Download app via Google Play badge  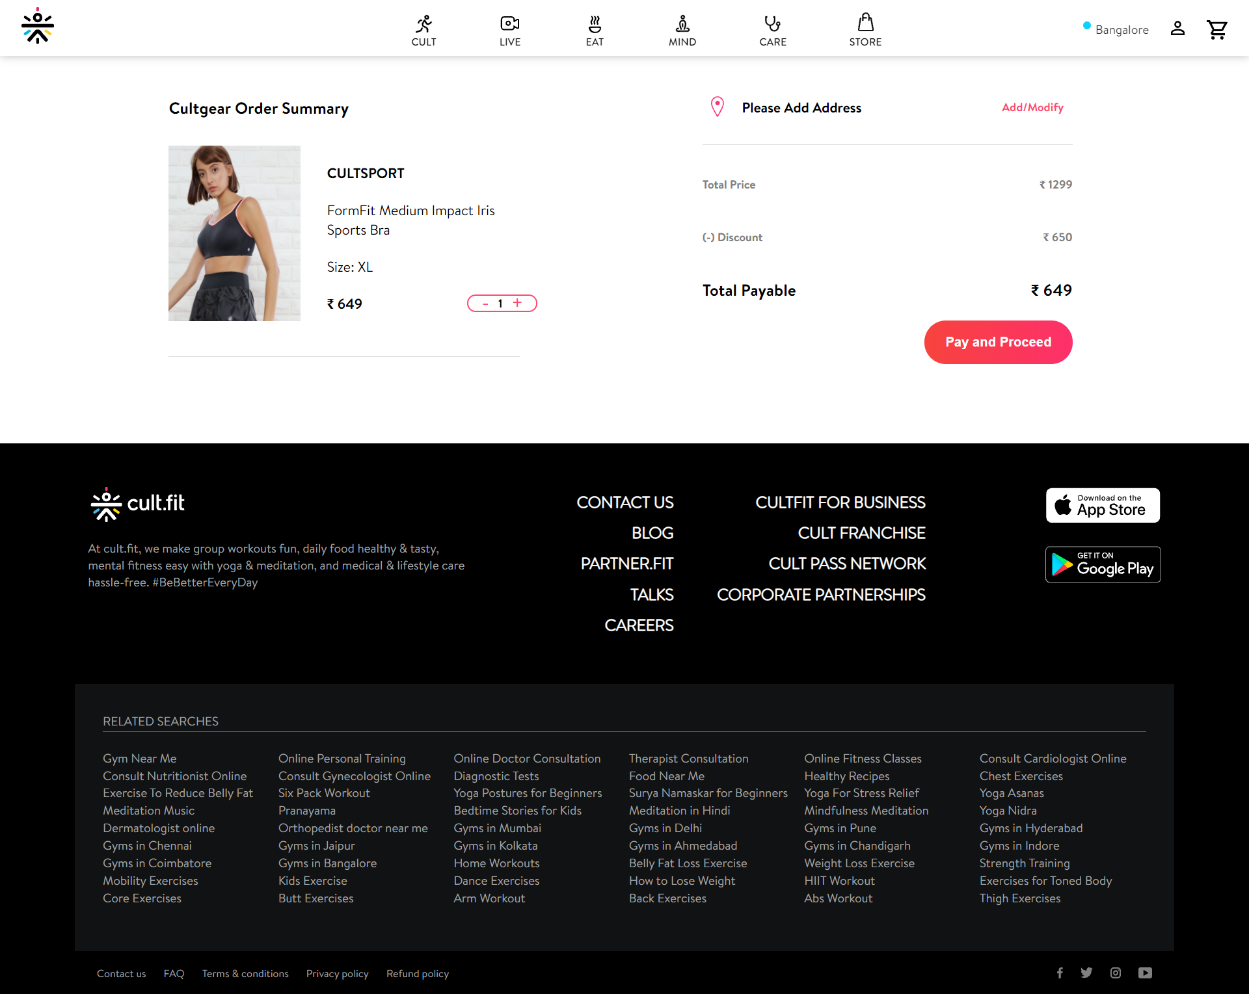point(1102,564)
